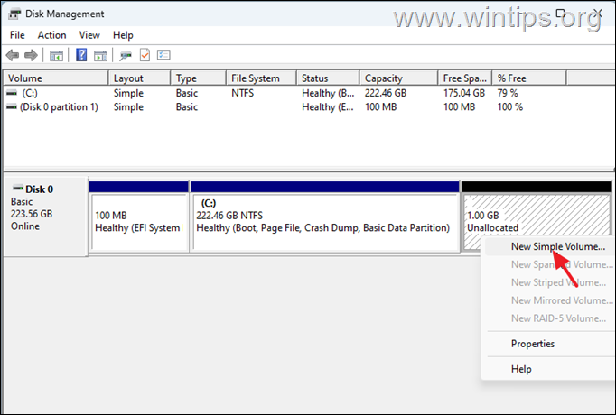This screenshot has height=415, width=616.
Task: Click the Disk 0 label panel
Action: click(x=45, y=217)
